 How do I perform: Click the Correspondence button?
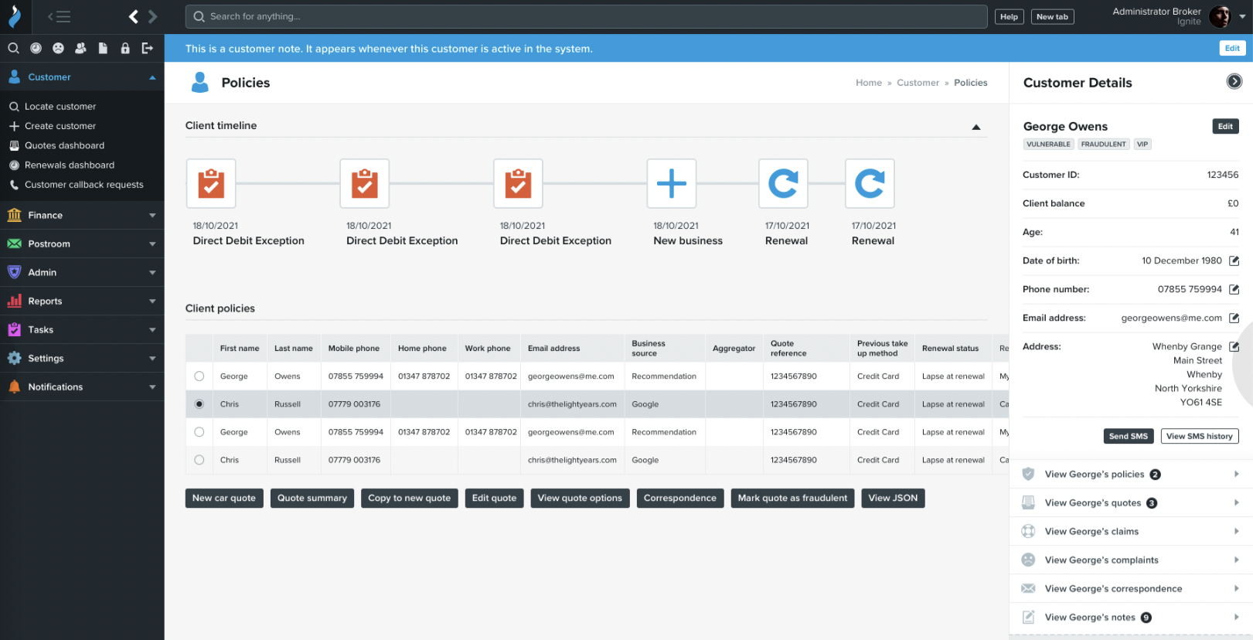680,499
